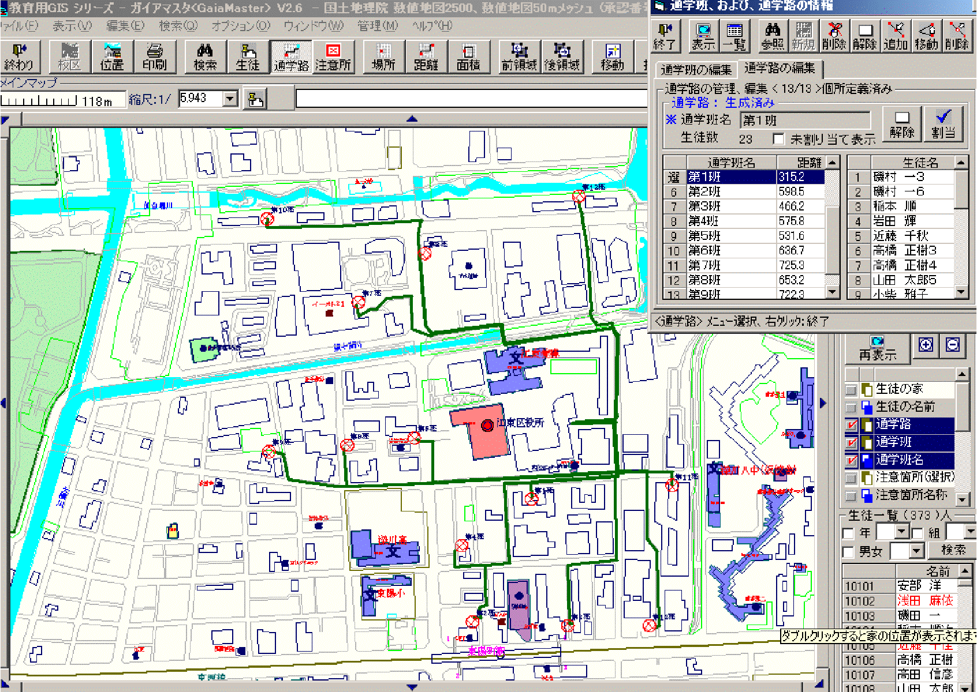The image size is (977, 692).
Task: Click 通学班名 column header
Action: [x=731, y=163]
